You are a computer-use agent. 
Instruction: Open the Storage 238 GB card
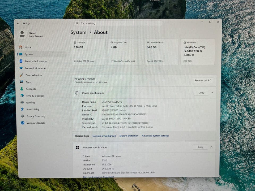coord(88,52)
